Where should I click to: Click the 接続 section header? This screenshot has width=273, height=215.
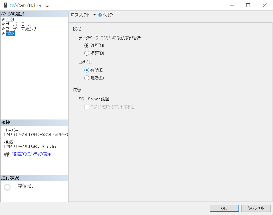tap(34, 123)
